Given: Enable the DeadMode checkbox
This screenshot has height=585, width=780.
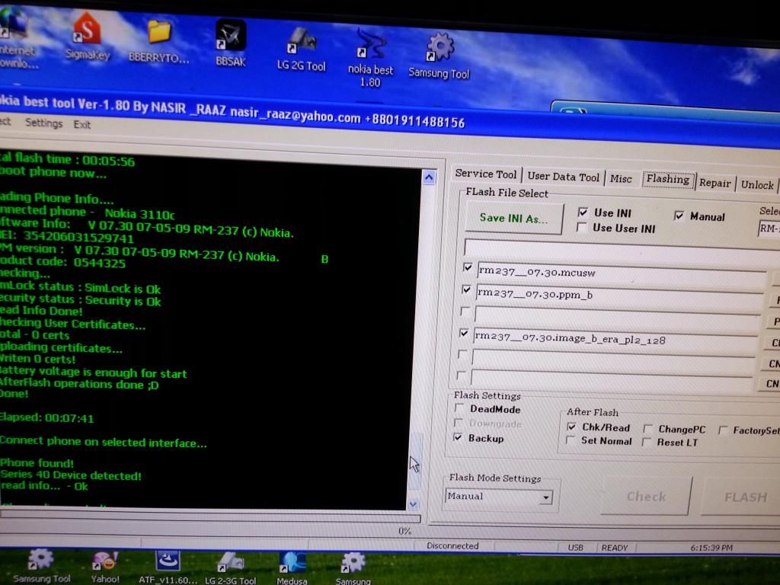Looking at the screenshot, I should 459,409.
